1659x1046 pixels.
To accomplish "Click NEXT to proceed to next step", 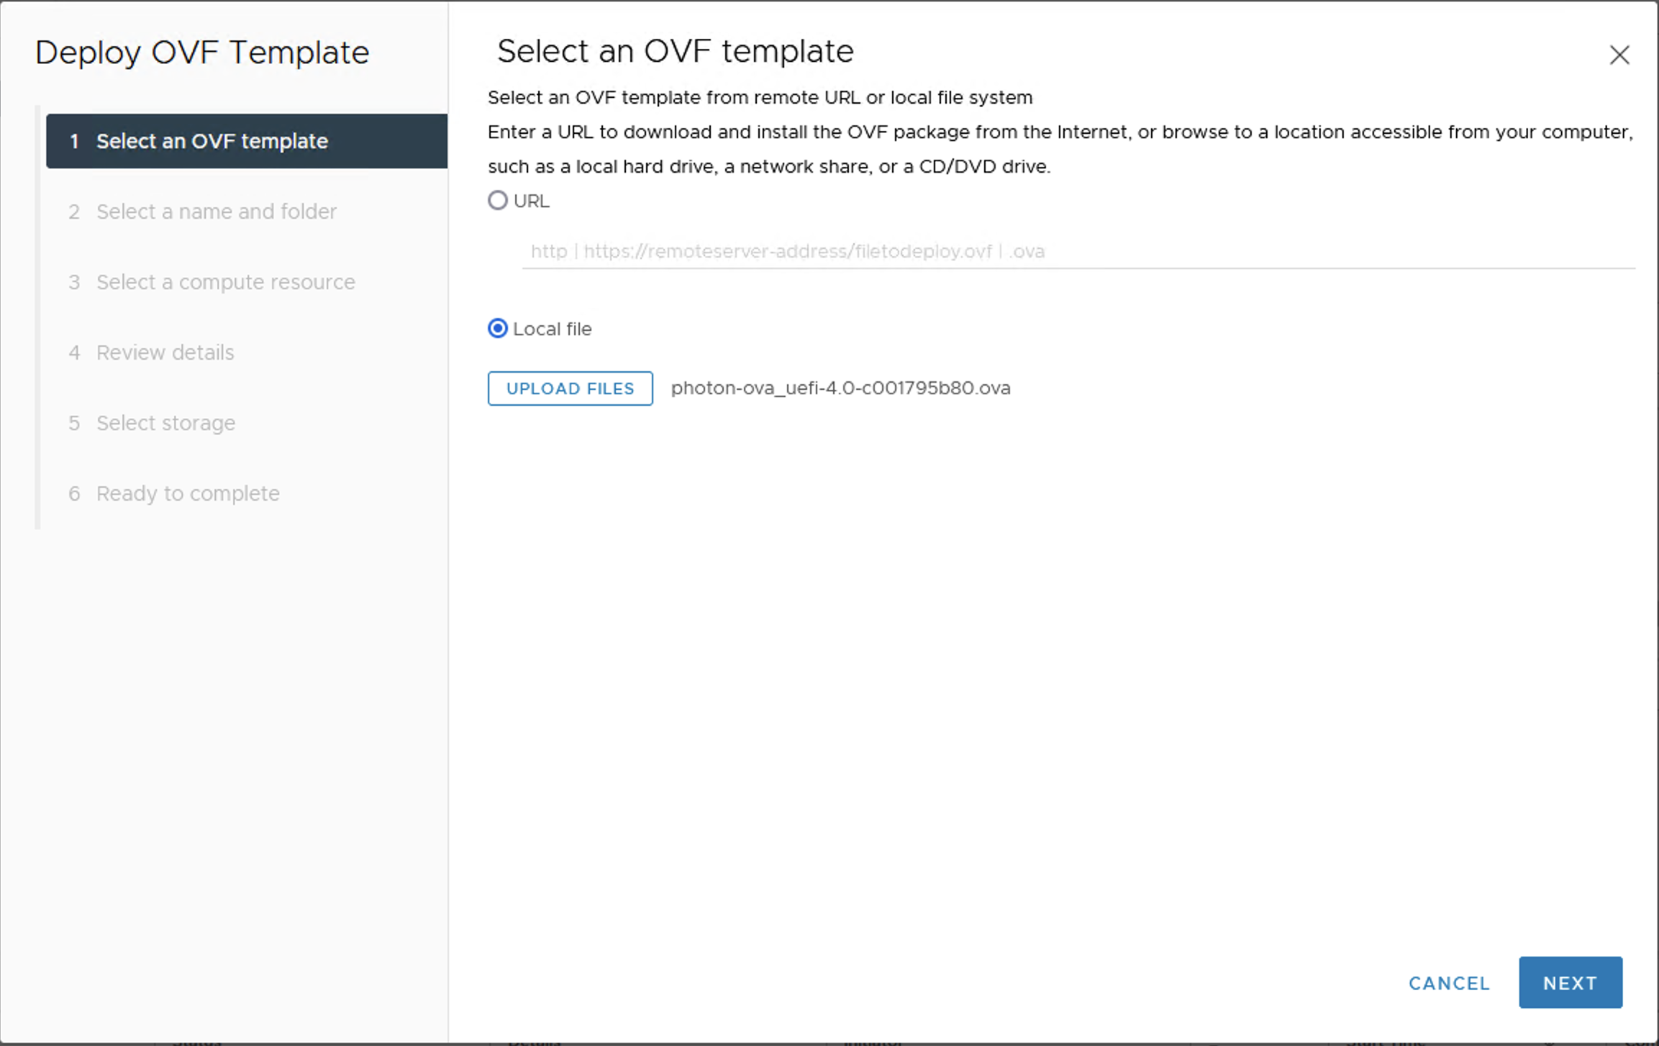I will (x=1570, y=983).
